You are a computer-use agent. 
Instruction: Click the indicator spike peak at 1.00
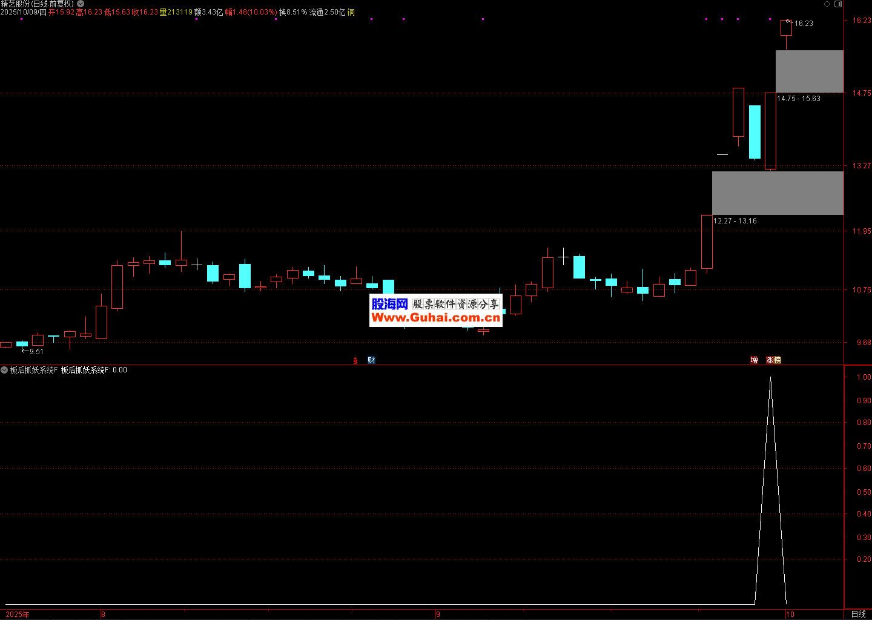770,378
